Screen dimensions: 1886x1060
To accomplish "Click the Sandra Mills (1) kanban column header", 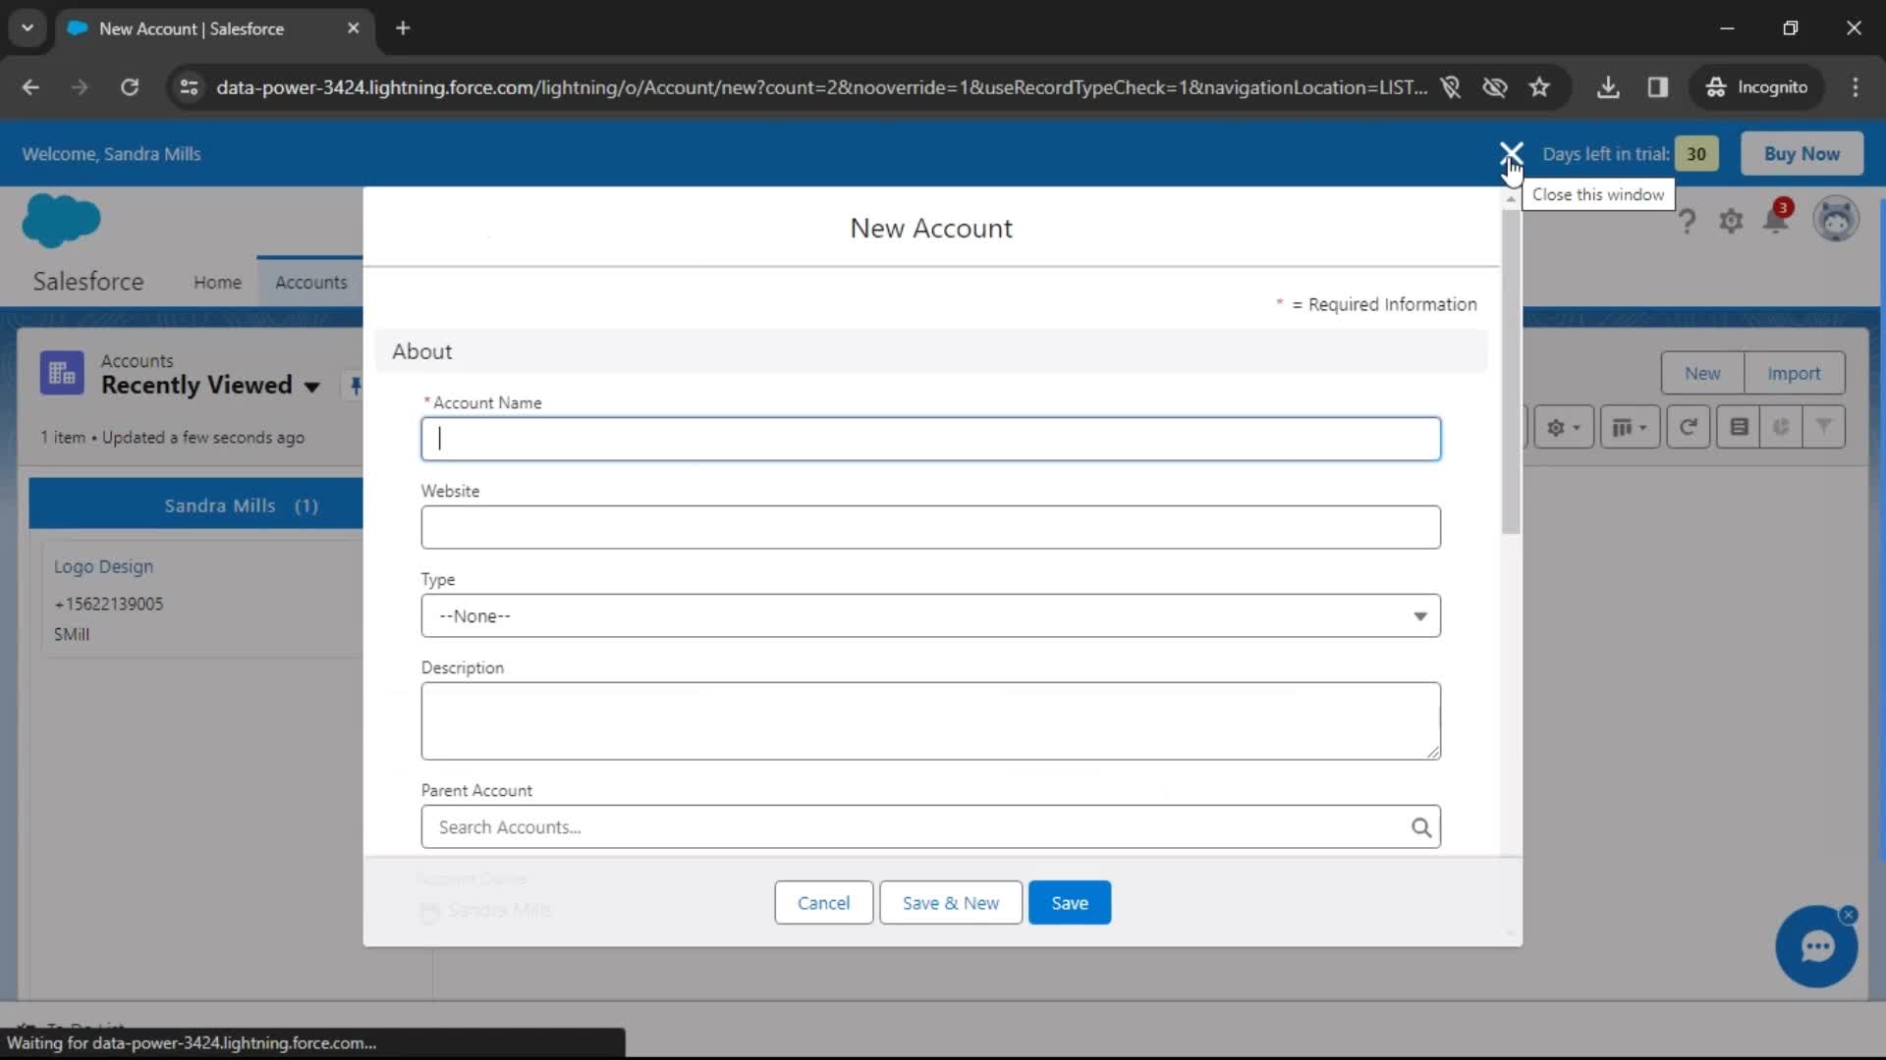I will [196, 505].
